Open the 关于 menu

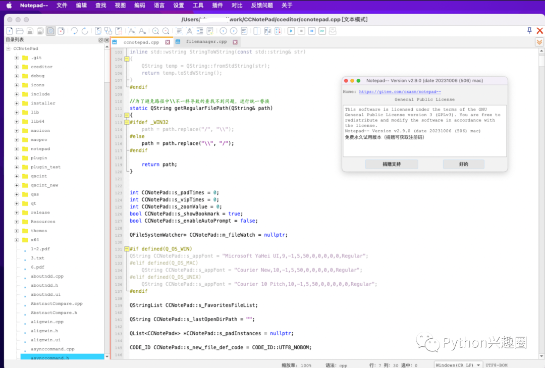click(287, 5)
